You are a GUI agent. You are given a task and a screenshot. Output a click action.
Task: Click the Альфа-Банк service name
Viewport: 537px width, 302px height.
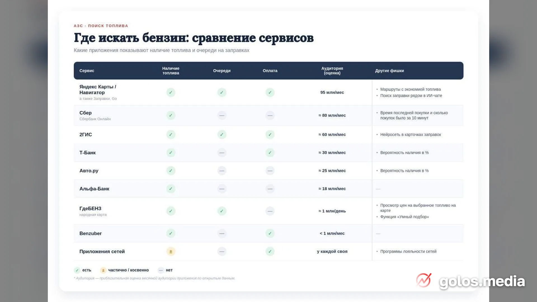[x=94, y=189]
